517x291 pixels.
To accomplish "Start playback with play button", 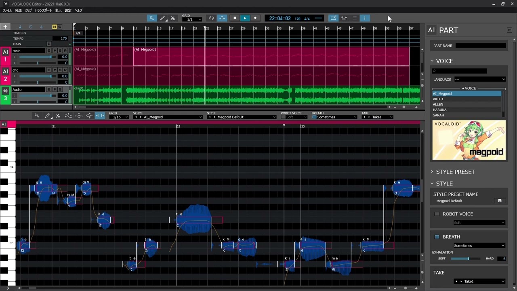I will pyautogui.click(x=245, y=18).
